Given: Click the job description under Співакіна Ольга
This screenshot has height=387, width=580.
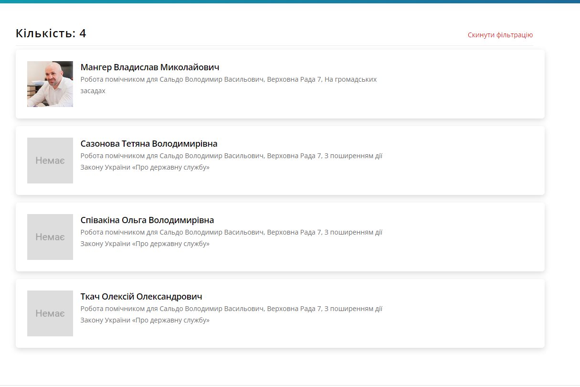Looking at the screenshot, I should tap(232, 238).
